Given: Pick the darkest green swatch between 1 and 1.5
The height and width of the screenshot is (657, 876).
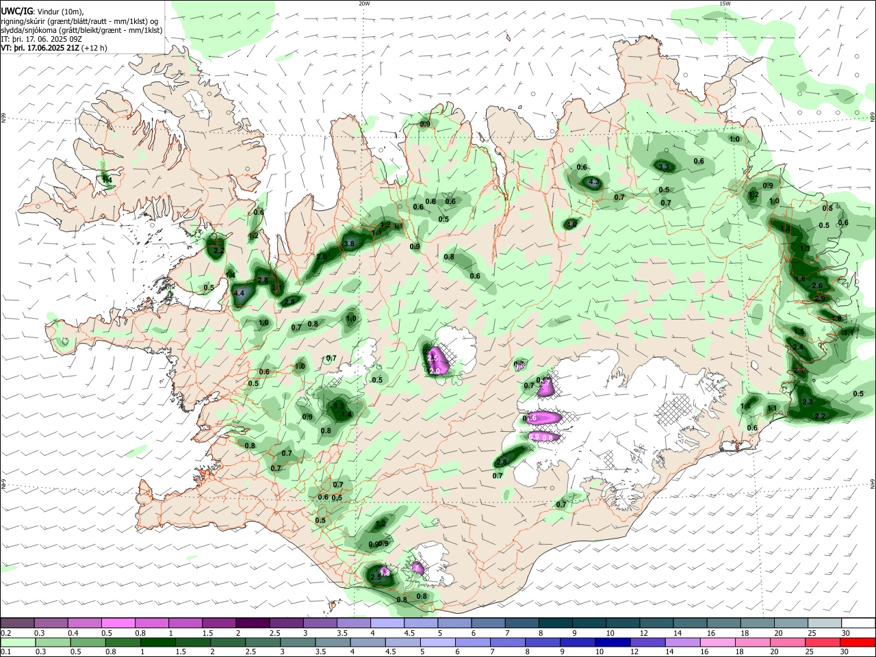Looking at the screenshot, I should click(157, 642).
